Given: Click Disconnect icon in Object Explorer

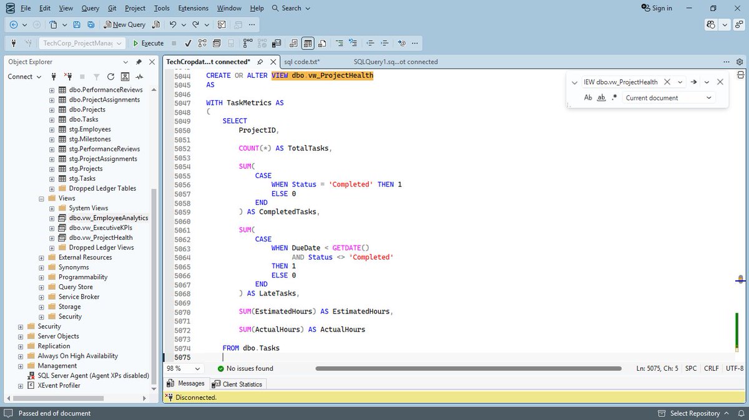Looking at the screenshot, I should (x=67, y=76).
